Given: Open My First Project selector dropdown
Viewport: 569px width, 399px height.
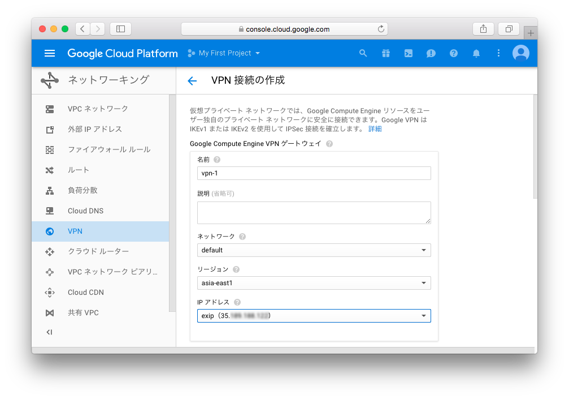Looking at the screenshot, I should [x=224, y=53].
